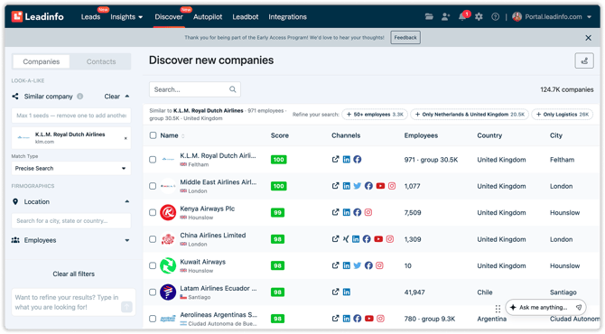Open LinkedIn for Latam Airlines Ecuador
Viewport: 605px width, 334px height.
pos(347,292)
